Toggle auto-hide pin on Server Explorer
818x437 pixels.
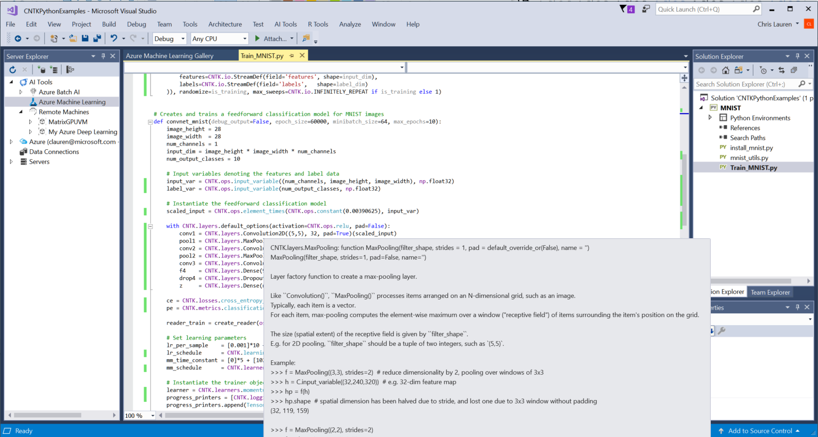[x=103, y=55]
